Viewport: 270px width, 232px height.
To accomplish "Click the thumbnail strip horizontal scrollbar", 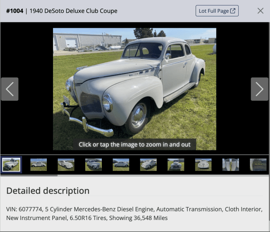I will click(29, 176).
